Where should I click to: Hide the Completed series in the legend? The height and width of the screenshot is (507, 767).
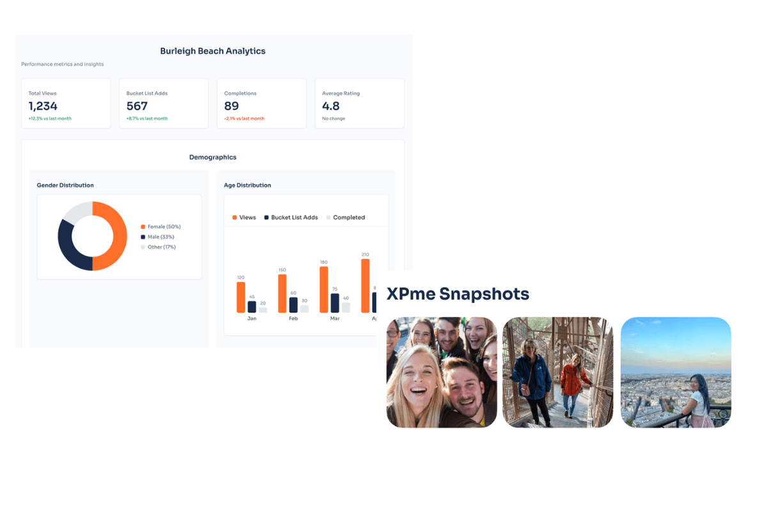click(x=346, y=218)
